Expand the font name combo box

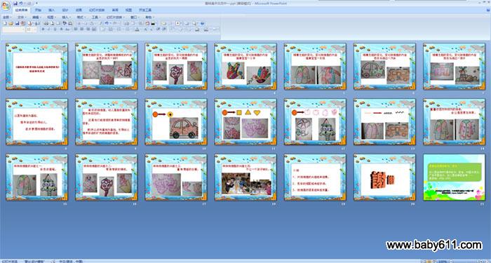(x=13, y=29)
